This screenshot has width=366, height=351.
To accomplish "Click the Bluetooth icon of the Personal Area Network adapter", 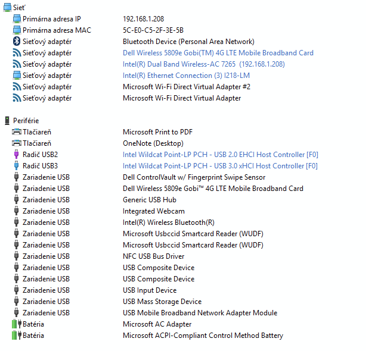I will pos(17,42).
